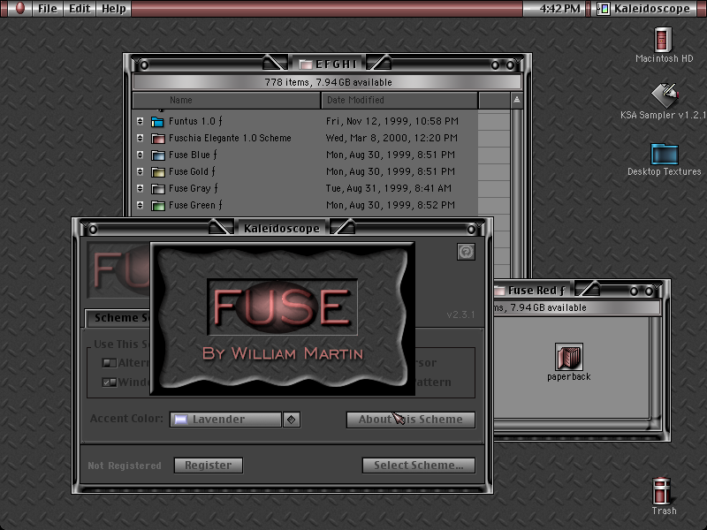
Task: Click the date "Wed, Mar 8, 2000, 12:20 PM"
Action: [392, 138]
